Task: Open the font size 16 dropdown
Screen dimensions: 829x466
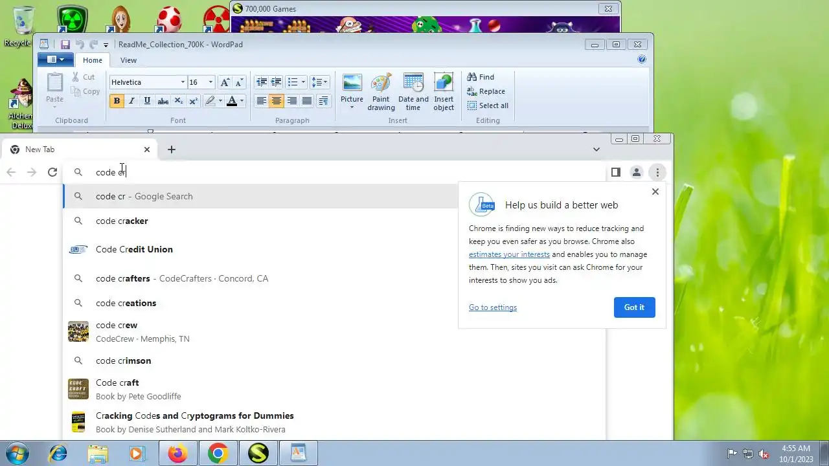Action: click(x=210, y=82)
